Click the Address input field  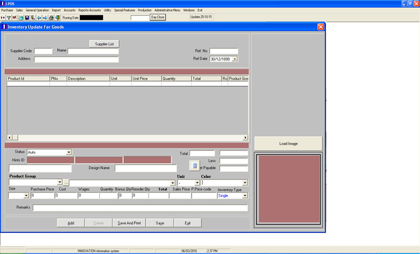click(76, 59)
